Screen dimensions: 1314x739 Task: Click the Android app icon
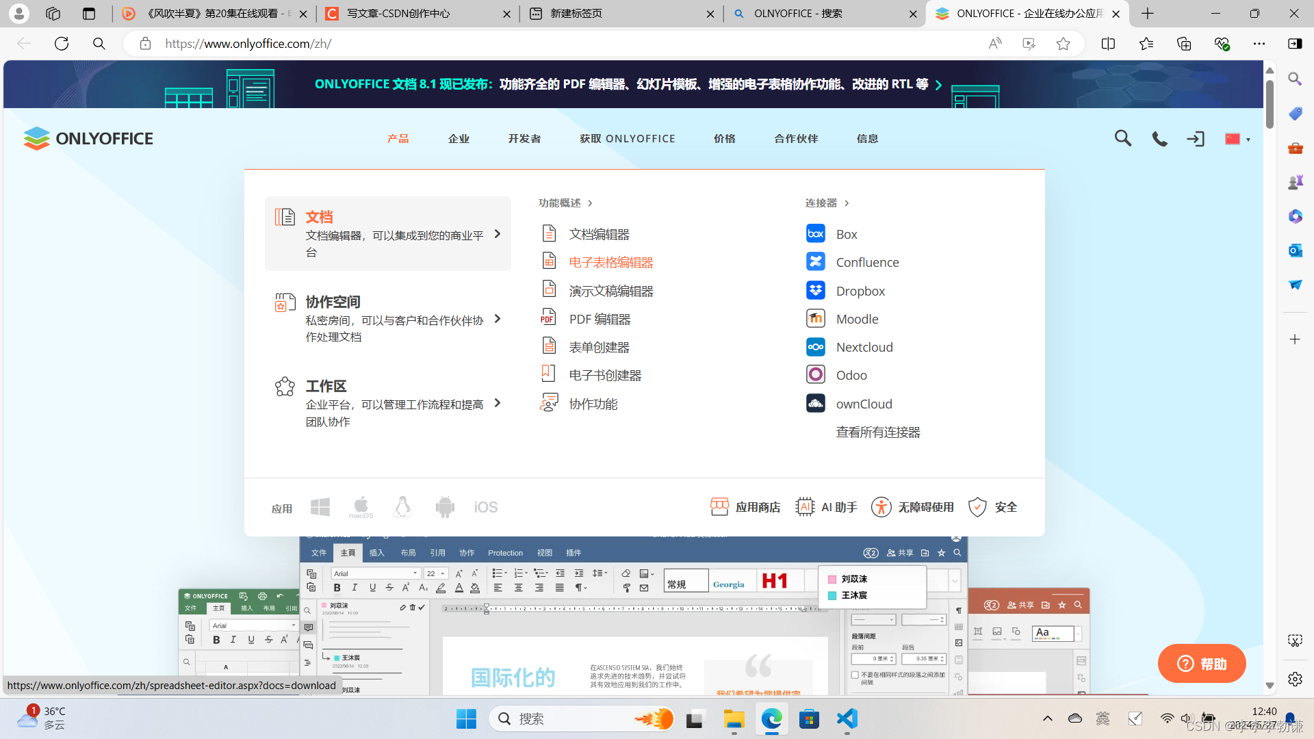click(445, 507)
